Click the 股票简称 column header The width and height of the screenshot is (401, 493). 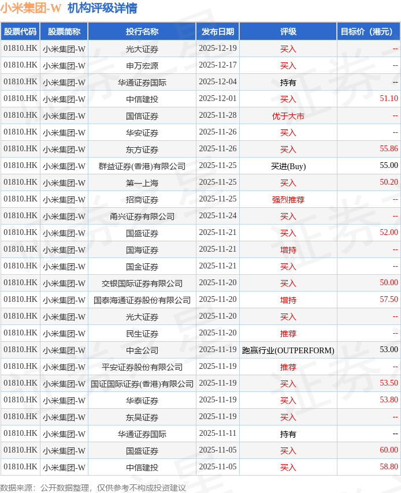click(64, 31)
